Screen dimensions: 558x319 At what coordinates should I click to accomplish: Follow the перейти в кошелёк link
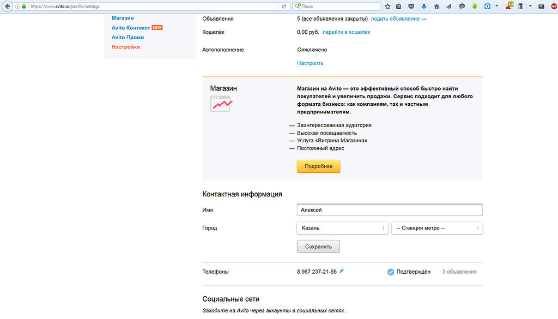point(346,32)
